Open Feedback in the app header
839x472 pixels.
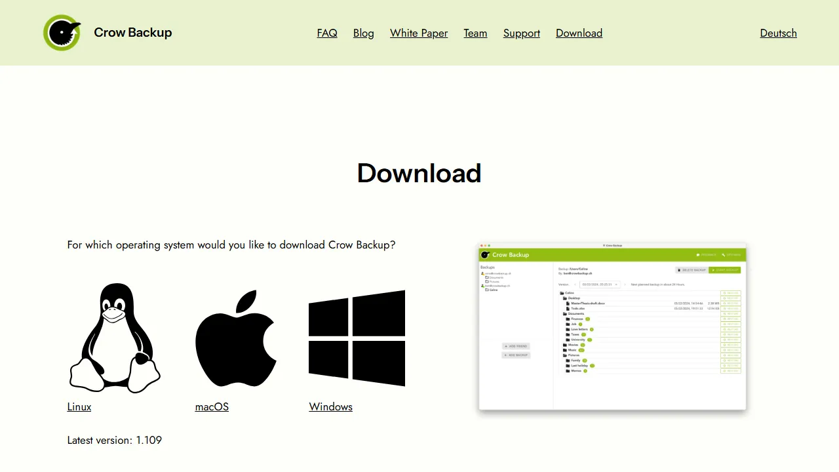706,255
